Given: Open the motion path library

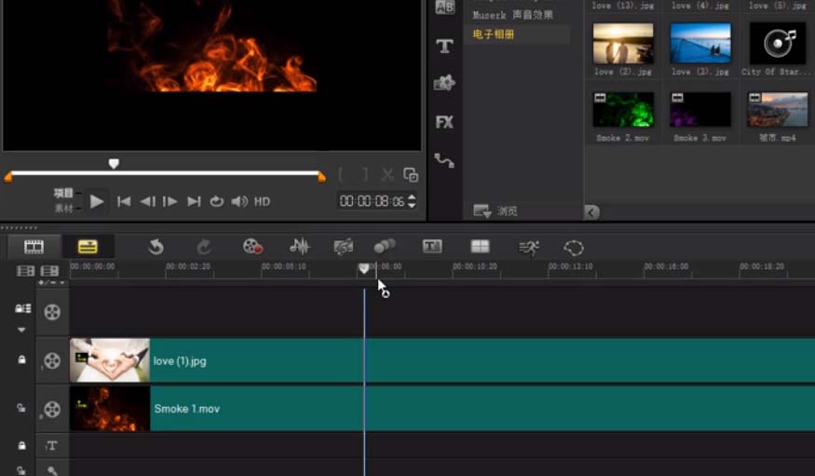Looking at the screenshot, I should click(444, 161).
